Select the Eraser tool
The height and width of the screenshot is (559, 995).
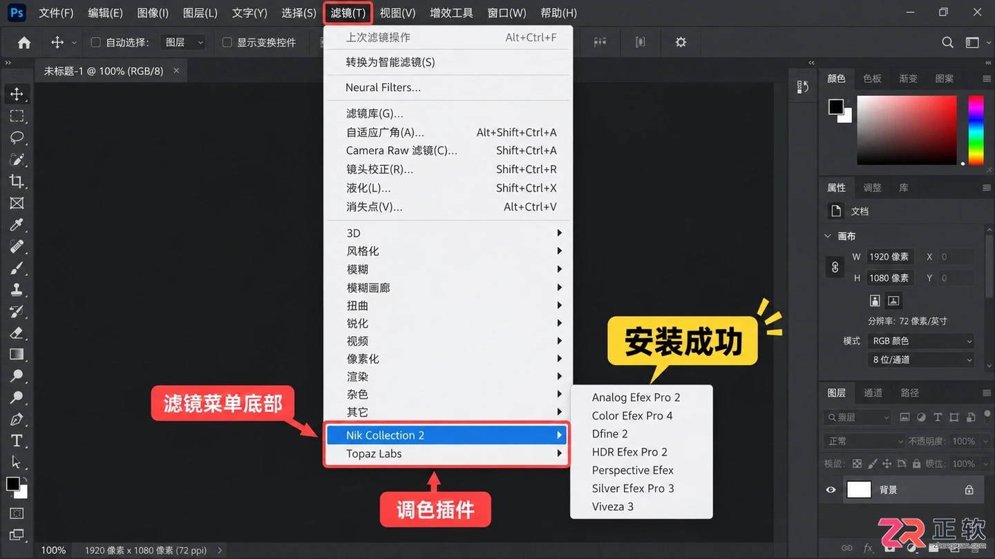coord(17,333)
